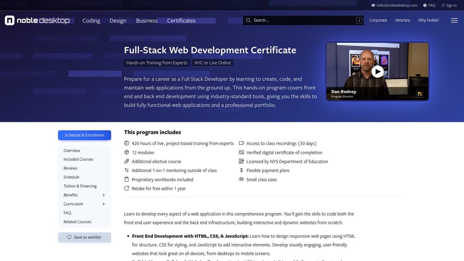This screenshot has width=464, height=261.
Task: Go to the Corporate page
Action: [378, 20]
